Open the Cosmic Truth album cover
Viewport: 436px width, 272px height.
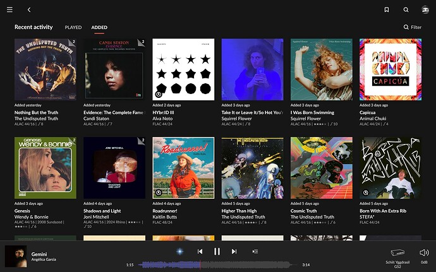pyautogui.click(x=322, y=168)
